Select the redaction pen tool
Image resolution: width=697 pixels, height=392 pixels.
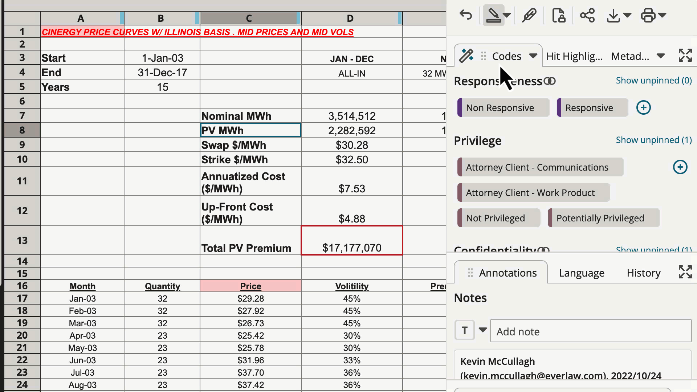[494, 15]
